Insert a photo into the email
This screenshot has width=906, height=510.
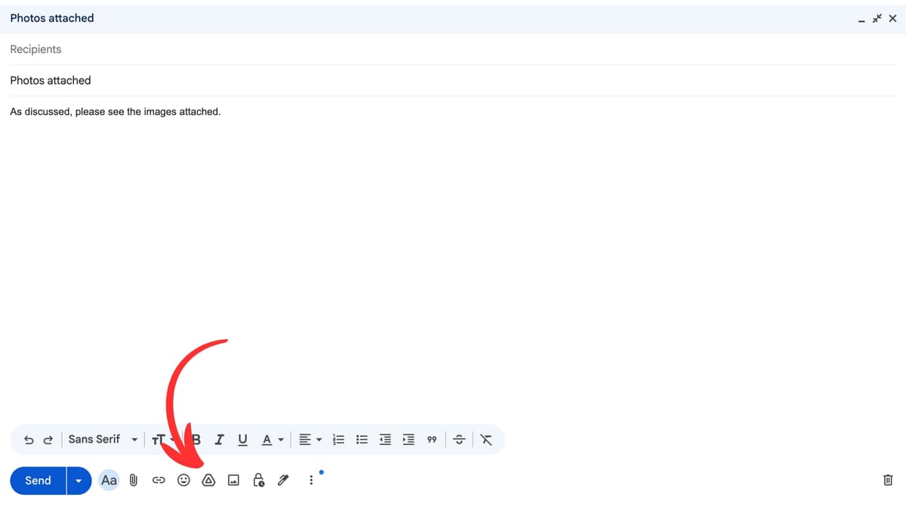(x=233, y=480)
